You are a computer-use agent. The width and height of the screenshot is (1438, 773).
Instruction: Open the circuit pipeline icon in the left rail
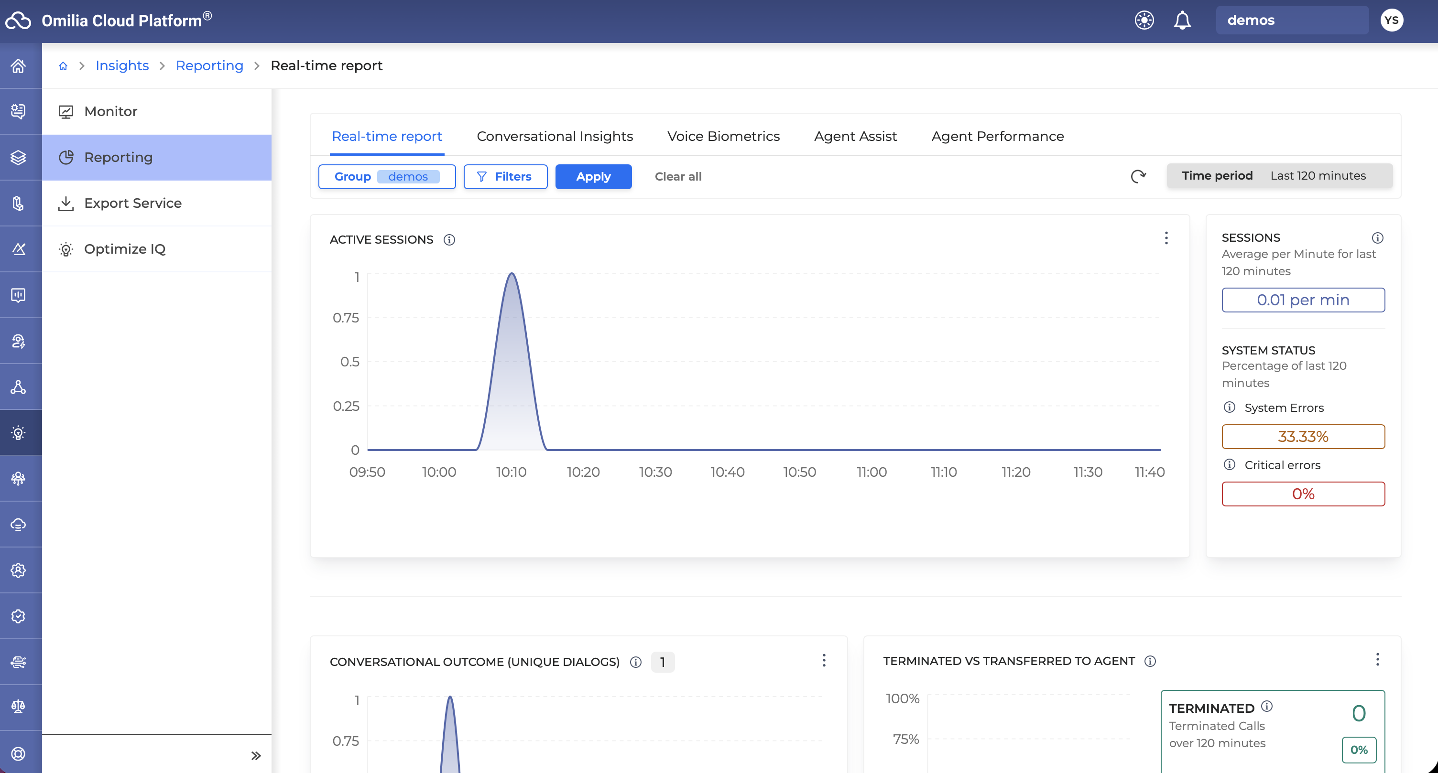(19, 662)
